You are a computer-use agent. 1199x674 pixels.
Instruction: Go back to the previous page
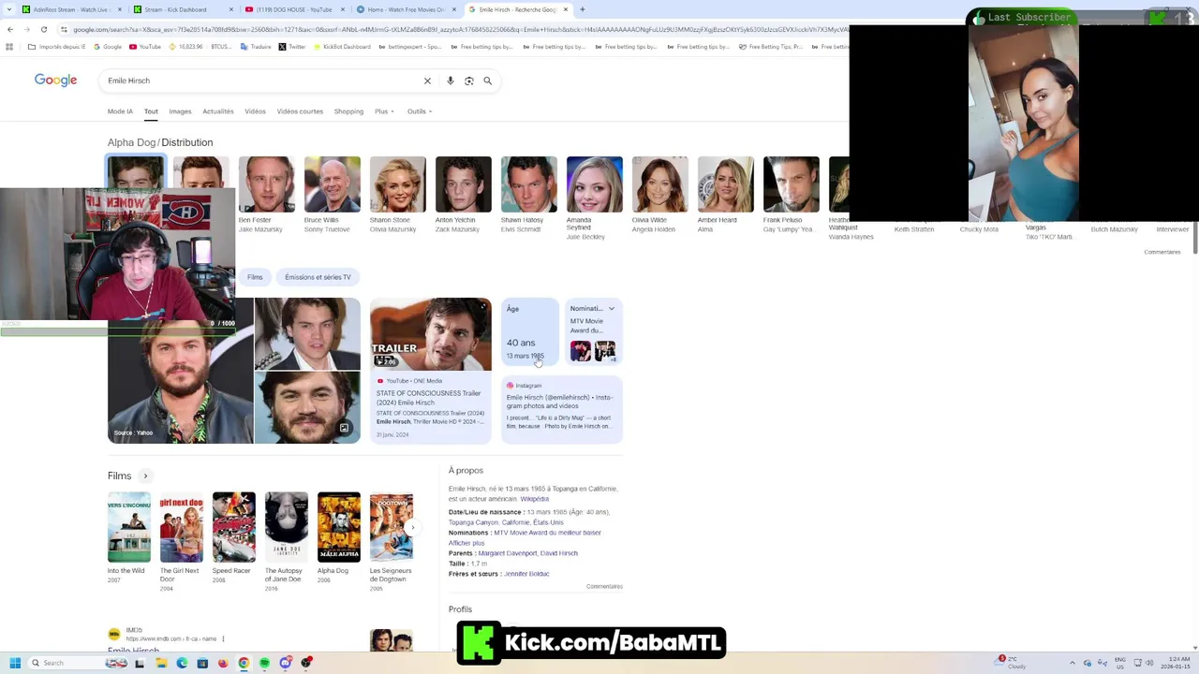(10, 29)
